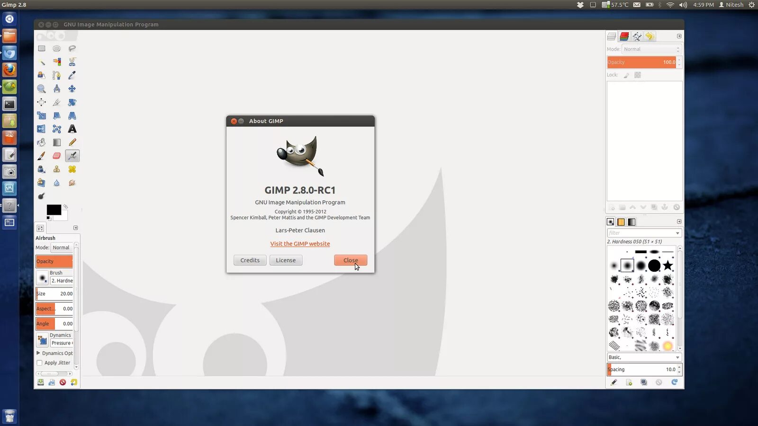Enable the Apply Jitter checkbox
Screen dimensions: 758x426
(x=40, y=363)
